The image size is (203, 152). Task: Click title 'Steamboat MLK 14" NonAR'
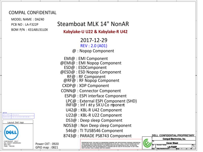tap(93, 24)
